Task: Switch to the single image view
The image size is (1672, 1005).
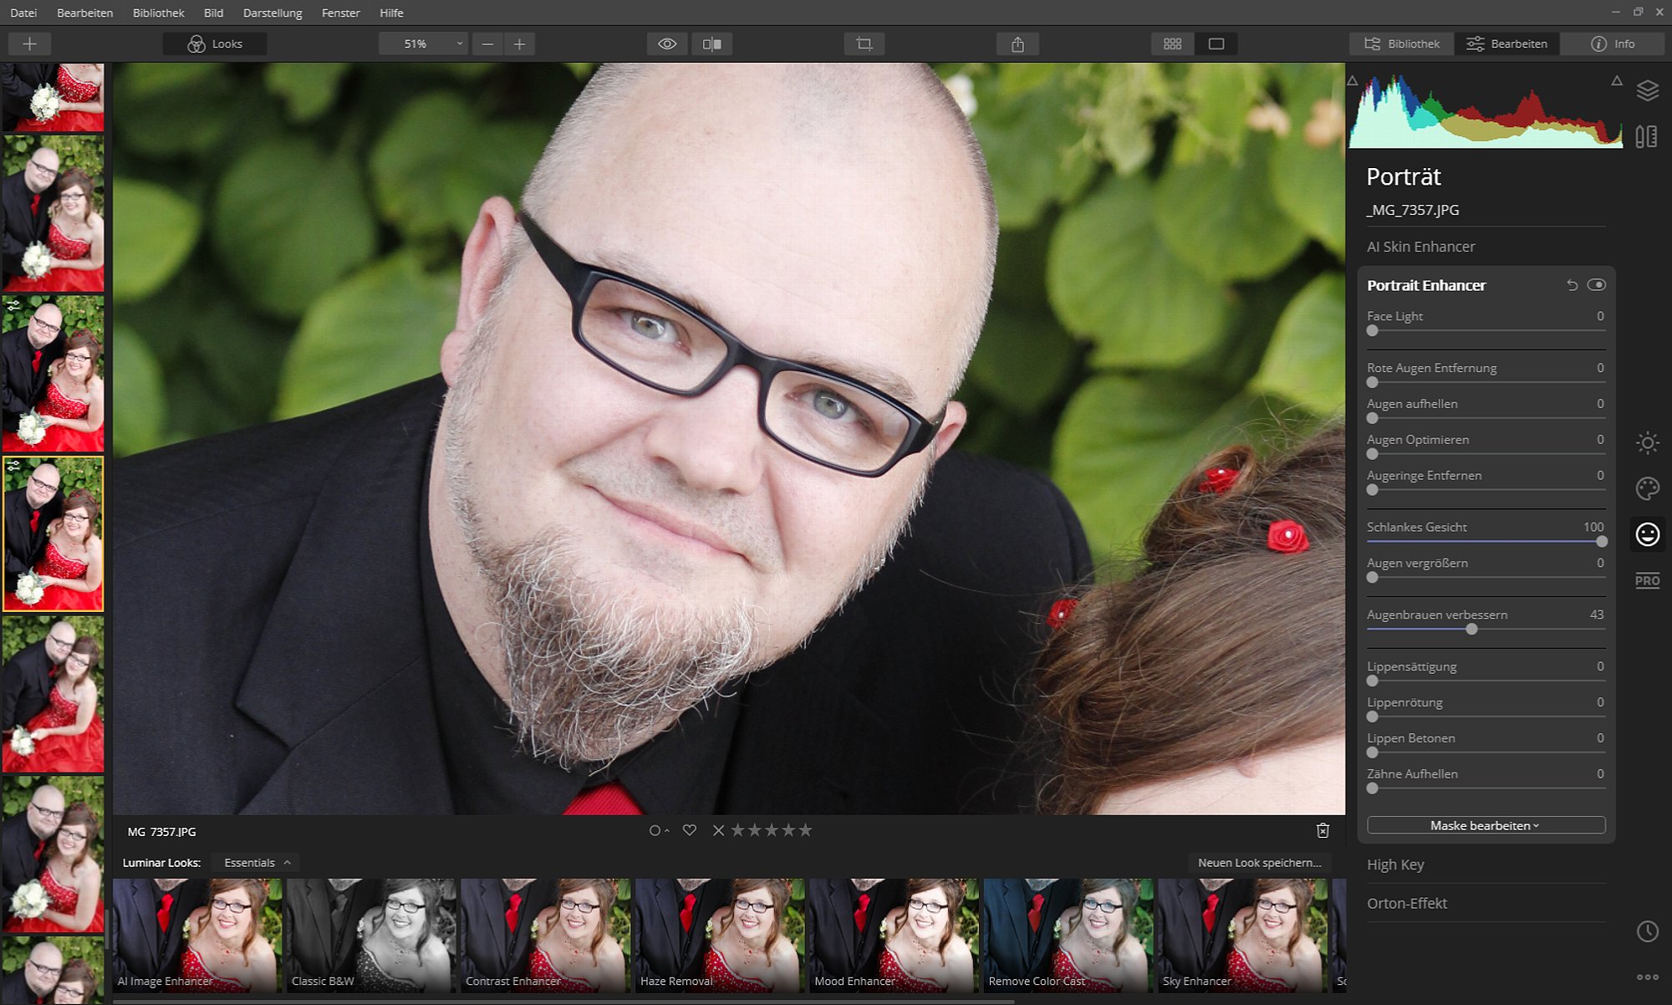Action: [1216, 43]
